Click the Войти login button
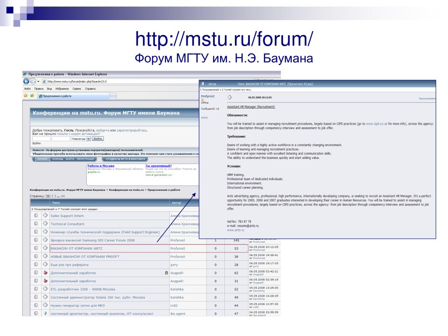The height and width of the screenshot is (336, 448). coord(98,139)
